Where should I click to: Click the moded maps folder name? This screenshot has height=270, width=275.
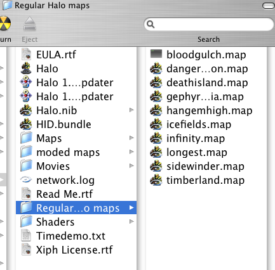pyautogui.click(x=68, y=153)
